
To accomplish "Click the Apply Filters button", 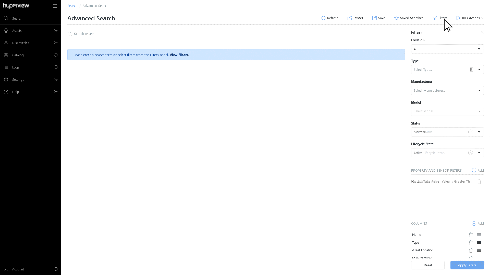I will click(x=467, y=265).
